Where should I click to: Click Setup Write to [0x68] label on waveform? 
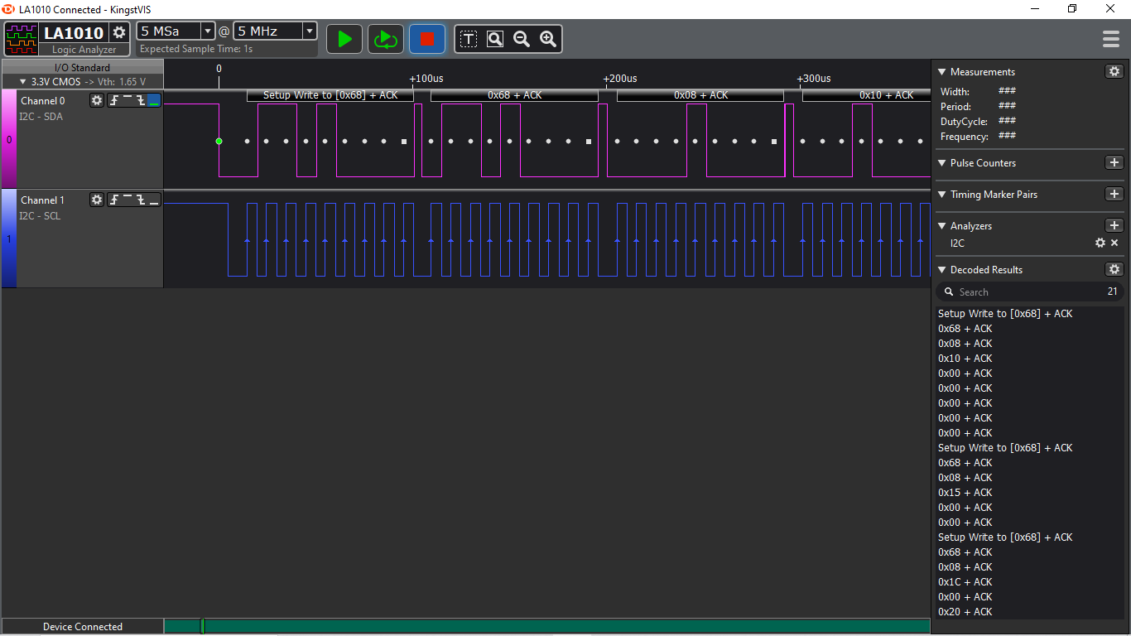330,95
